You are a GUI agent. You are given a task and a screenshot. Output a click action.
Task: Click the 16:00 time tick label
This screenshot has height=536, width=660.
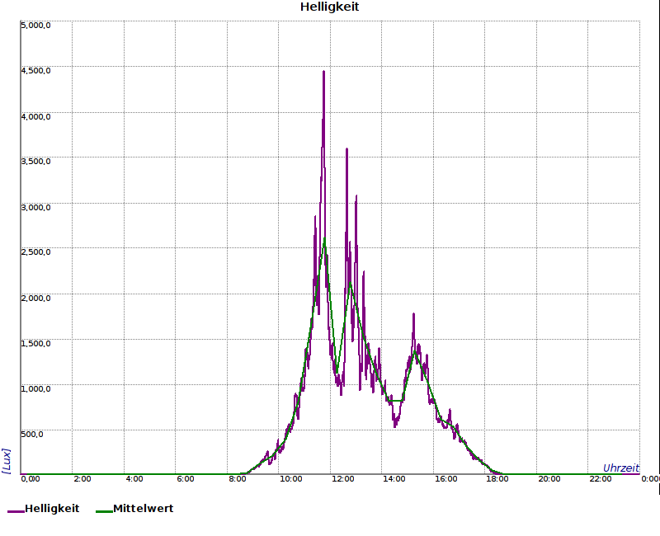click(x=445, y=479)
